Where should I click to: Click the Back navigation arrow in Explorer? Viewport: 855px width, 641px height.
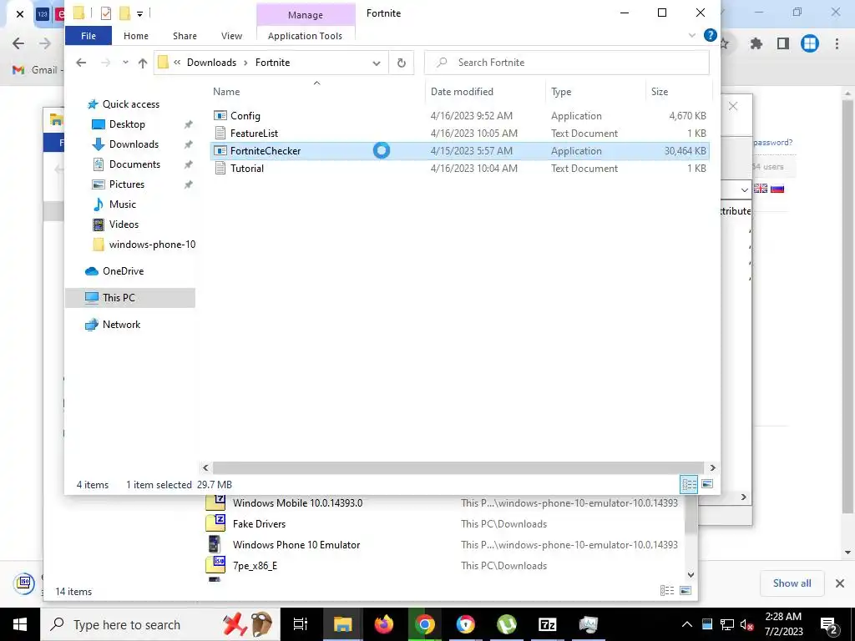(x=81, y=63)
